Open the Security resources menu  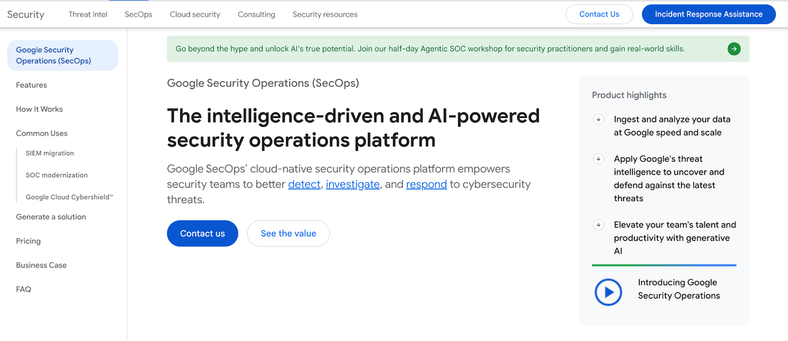pos(325,14)
